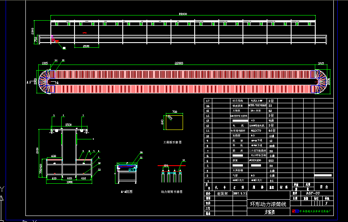Select the 方案图 label in title block
Screen dimensions: 348x222
click(x=269, y=212)
